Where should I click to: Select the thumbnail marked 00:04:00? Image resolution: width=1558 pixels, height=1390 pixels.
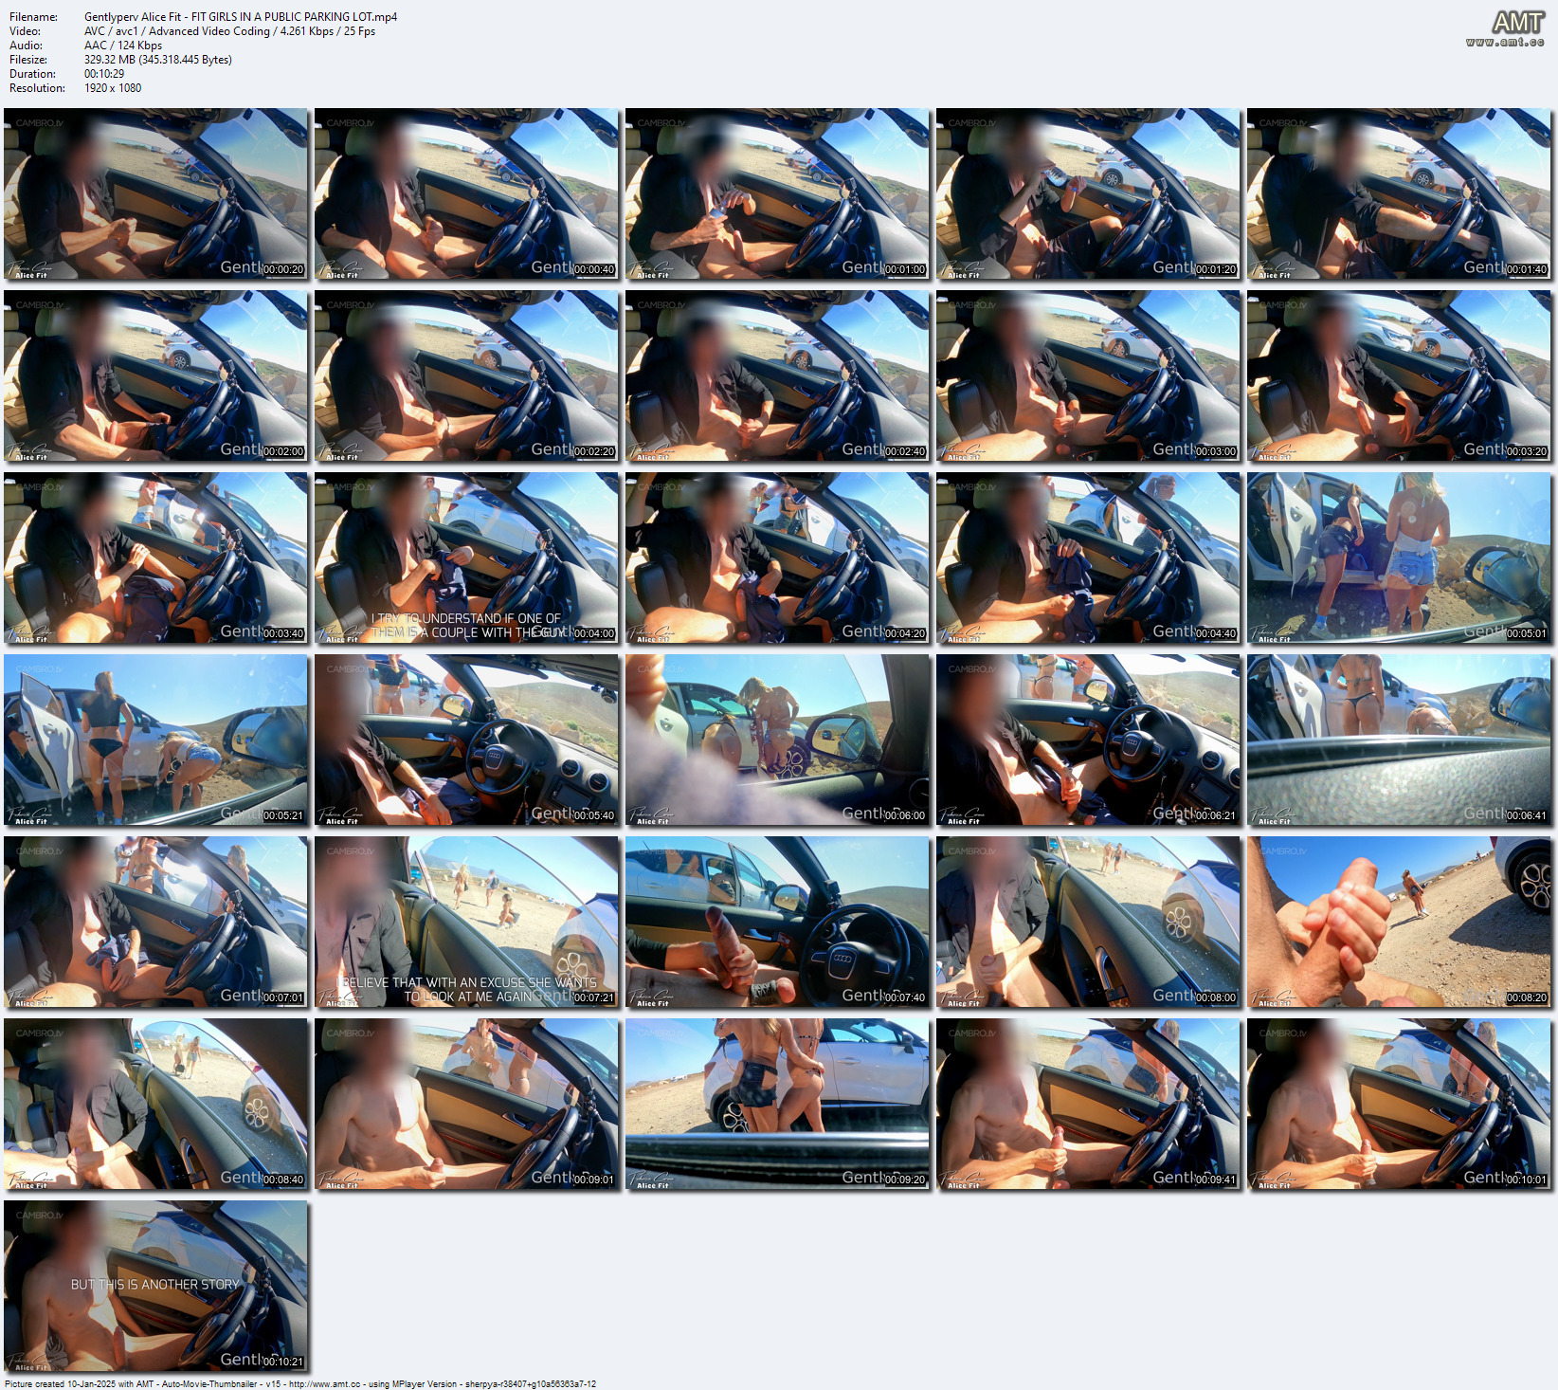pos(466,558)
